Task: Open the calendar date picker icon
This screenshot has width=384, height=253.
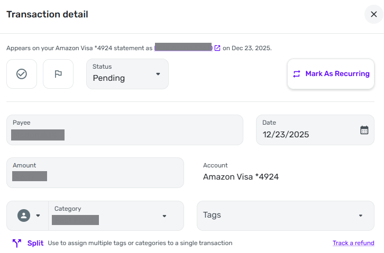Action: point(364,130)
